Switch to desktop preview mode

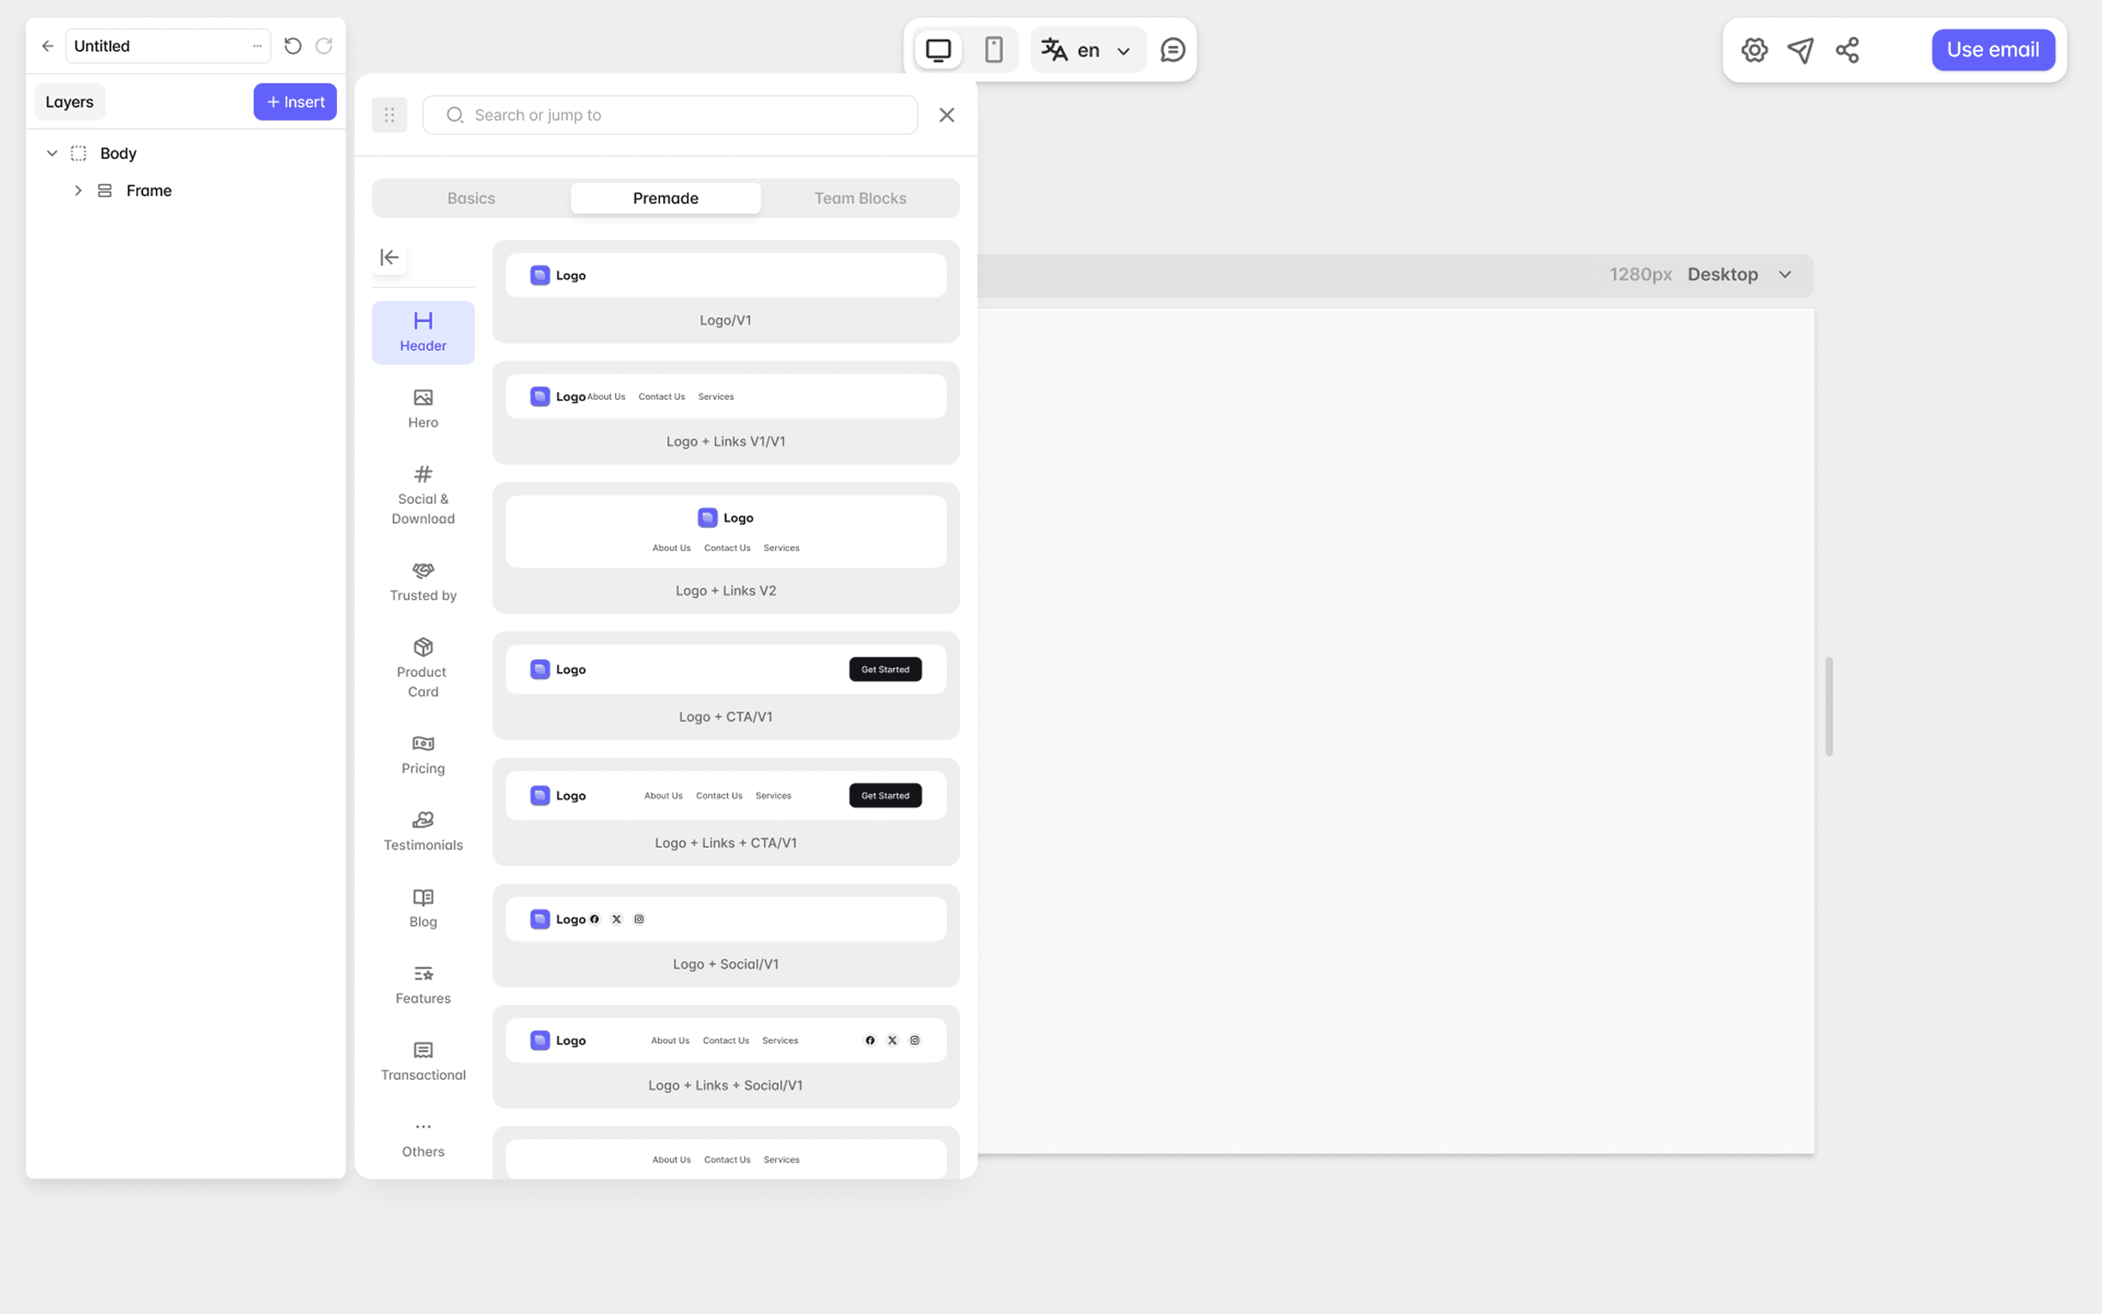[x=938, y=50]
